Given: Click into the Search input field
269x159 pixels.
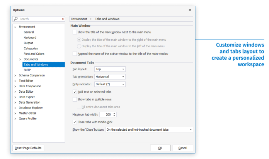Looking at the screenshot, I should pos(39,19).
